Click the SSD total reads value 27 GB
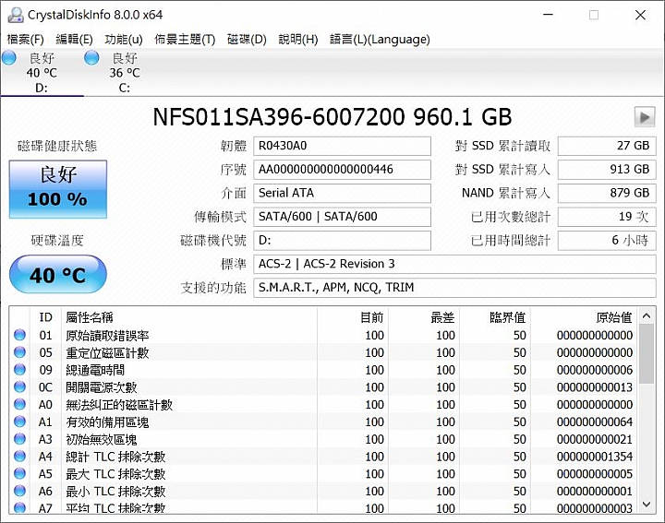 coord(607,146)
